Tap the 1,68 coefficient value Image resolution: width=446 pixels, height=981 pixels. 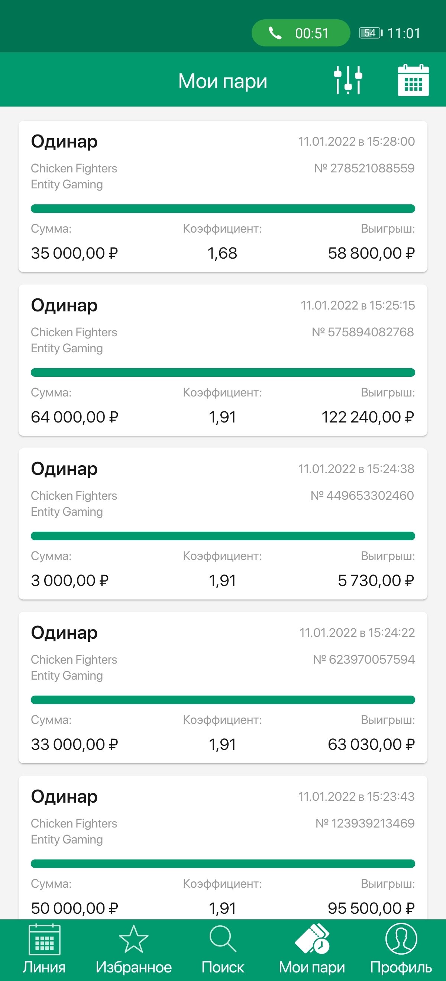[x=222, y=253]
